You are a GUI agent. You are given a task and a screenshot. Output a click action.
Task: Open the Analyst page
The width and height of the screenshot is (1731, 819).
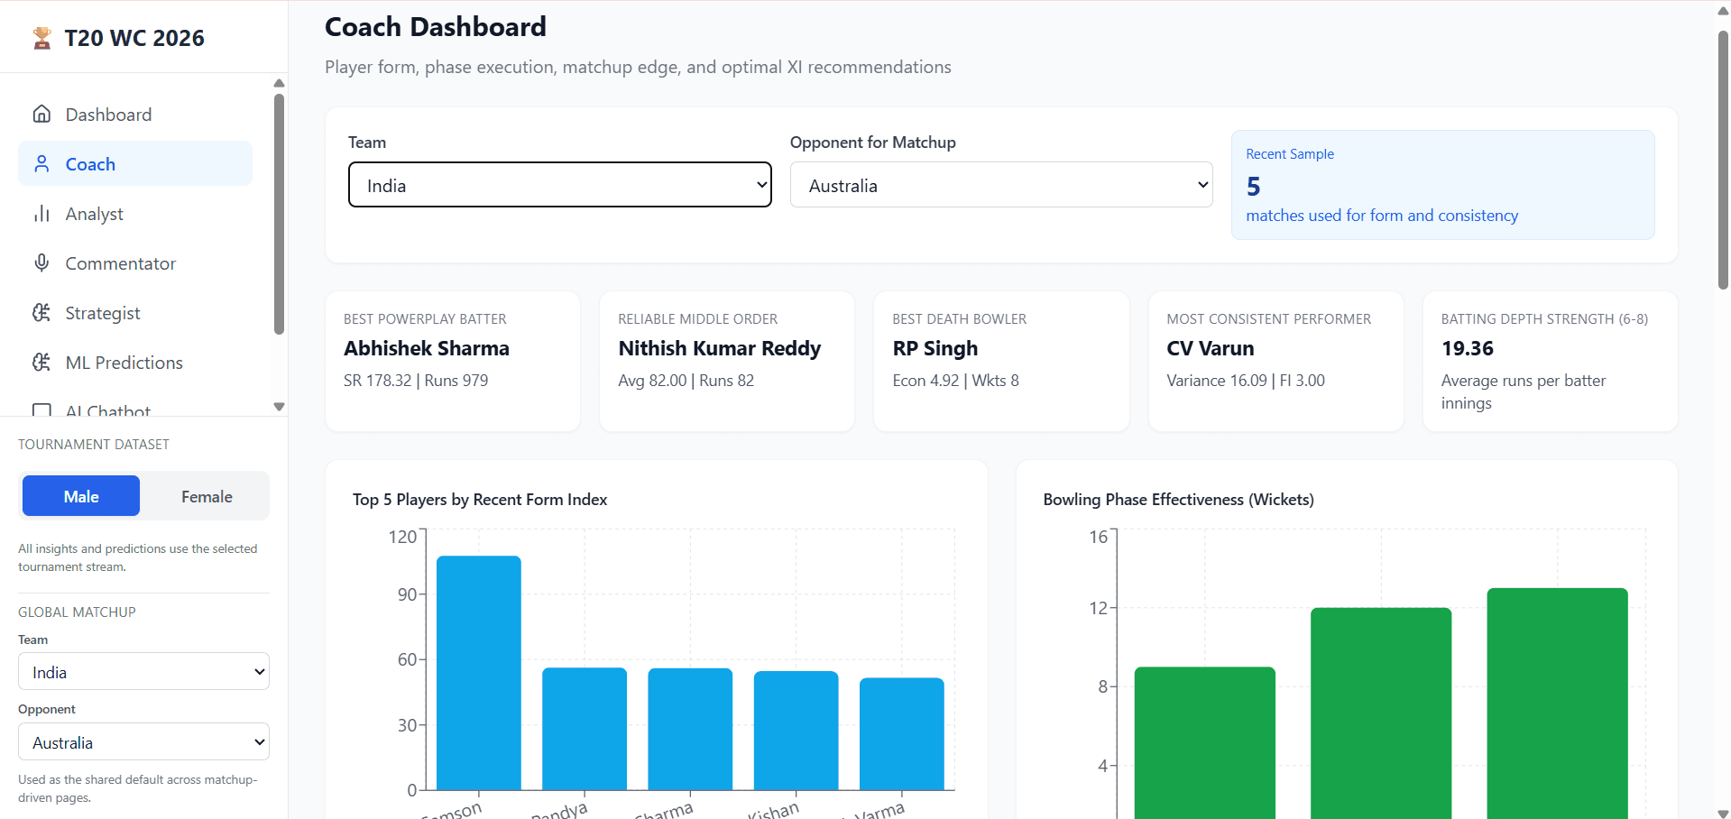(95, 214)
